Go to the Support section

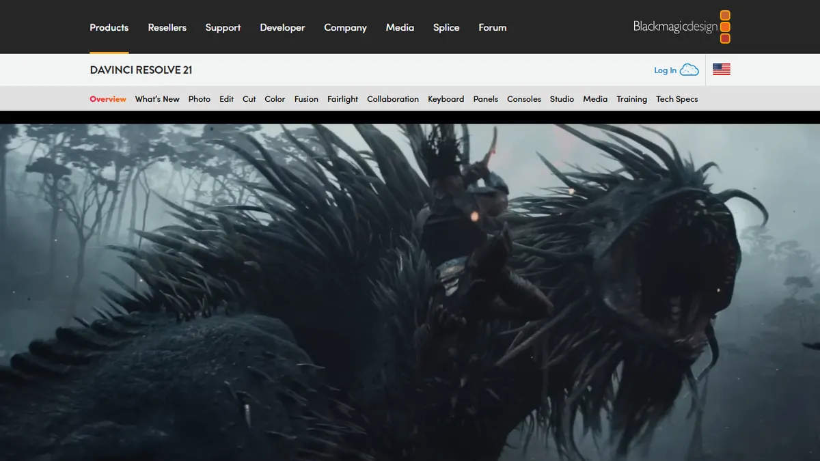pos(223,27)
